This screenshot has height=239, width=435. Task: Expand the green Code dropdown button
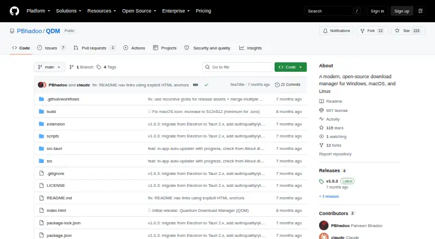(x=290, y=67)
